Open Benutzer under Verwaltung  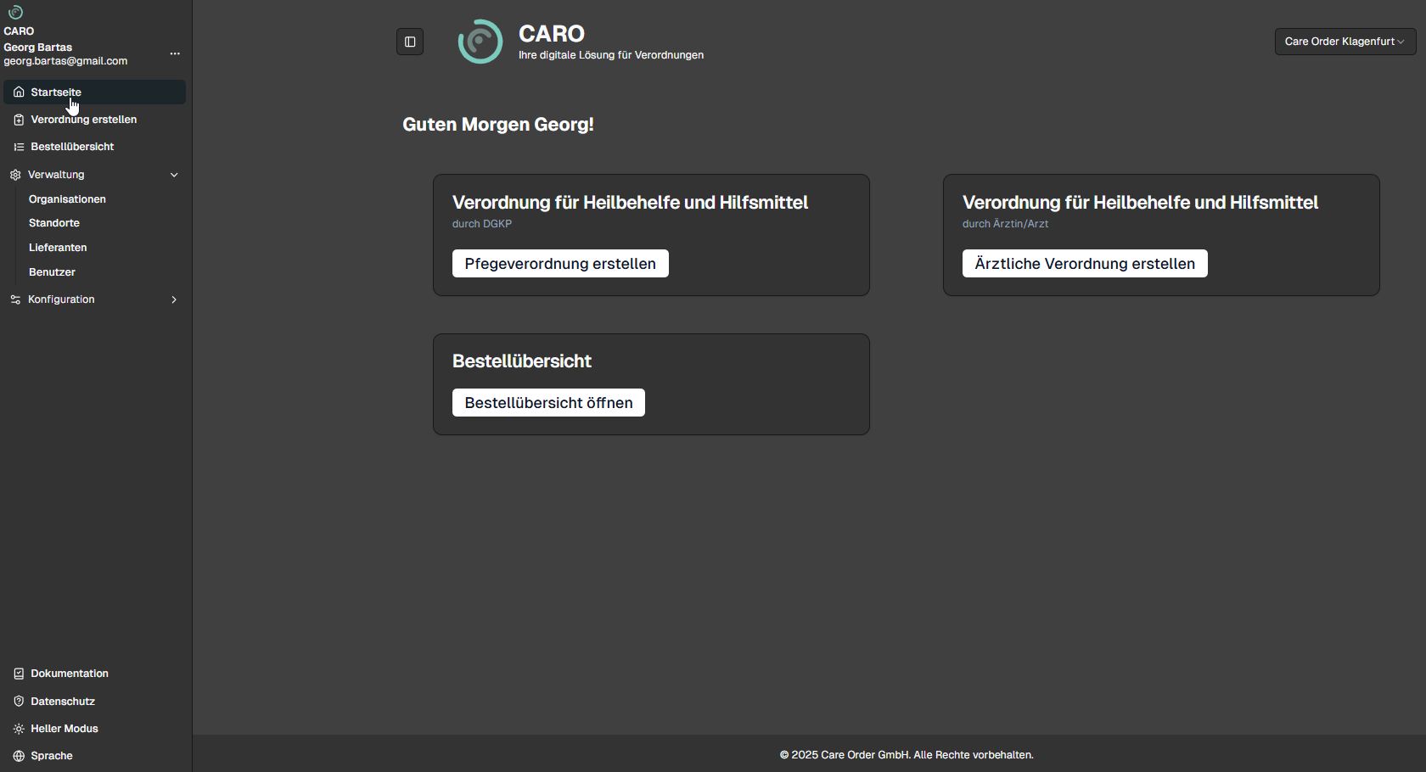(x=52, y=272)
